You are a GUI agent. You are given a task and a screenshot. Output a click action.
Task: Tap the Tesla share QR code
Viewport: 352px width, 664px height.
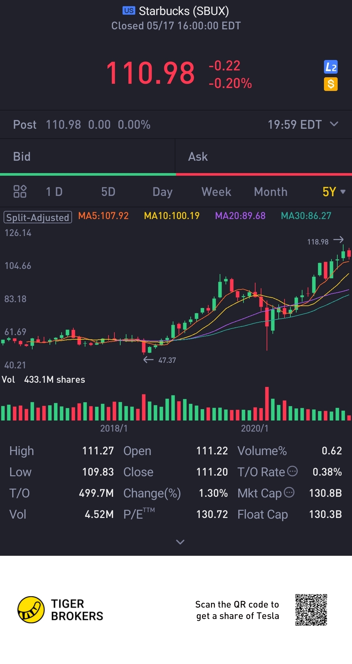[311, 610]
